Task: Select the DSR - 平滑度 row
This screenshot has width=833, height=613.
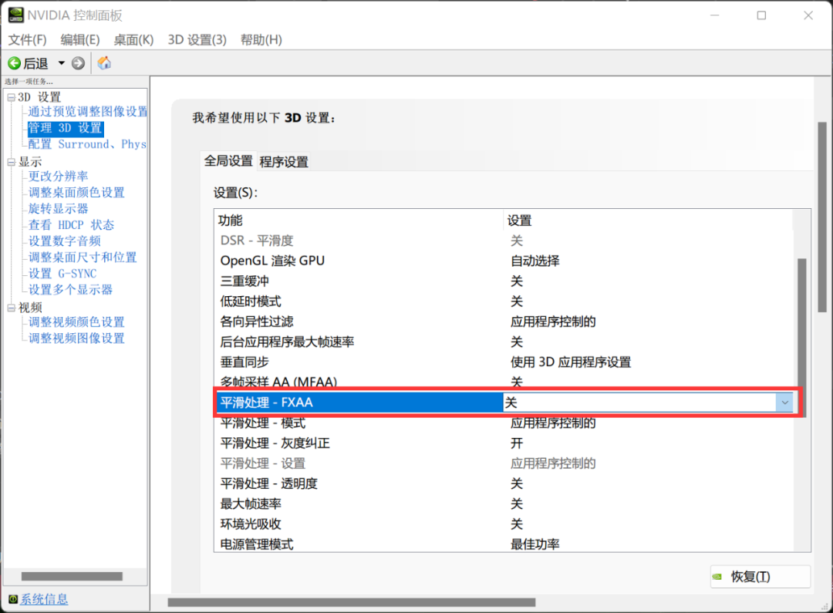Action: coord(504,241)
